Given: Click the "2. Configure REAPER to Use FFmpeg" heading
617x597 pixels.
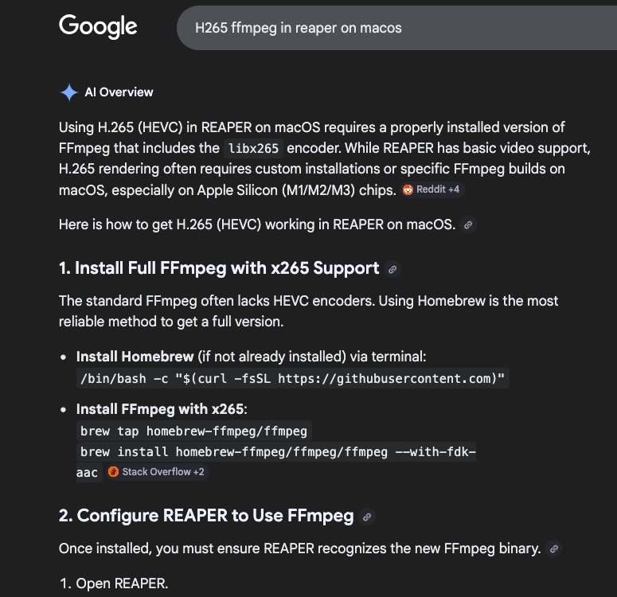Looking at the screenshot, I should coord(206,516).
